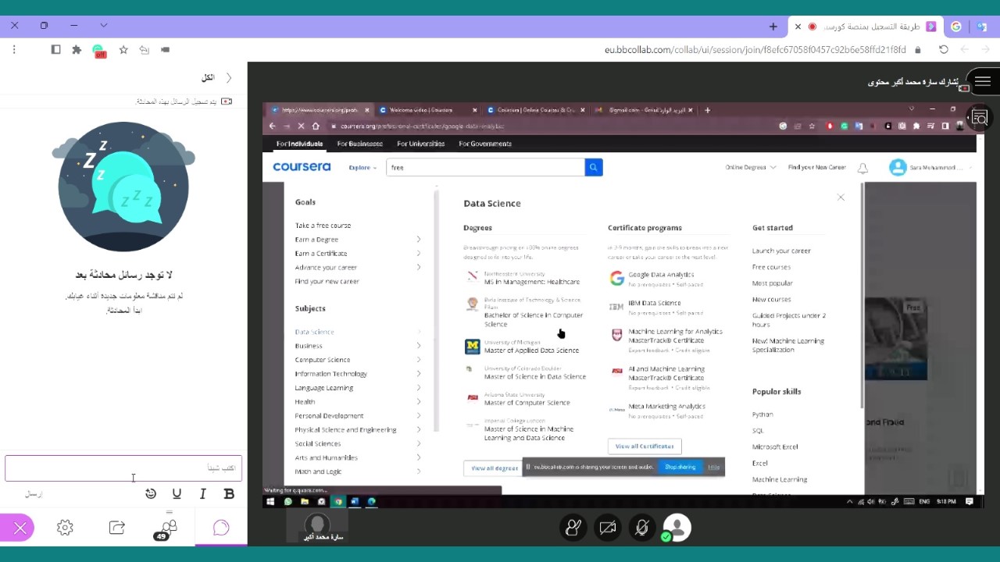
Task: Select the طريقة التسجيل بمنصة كورسيرا tab
Action: coord(867,26)
